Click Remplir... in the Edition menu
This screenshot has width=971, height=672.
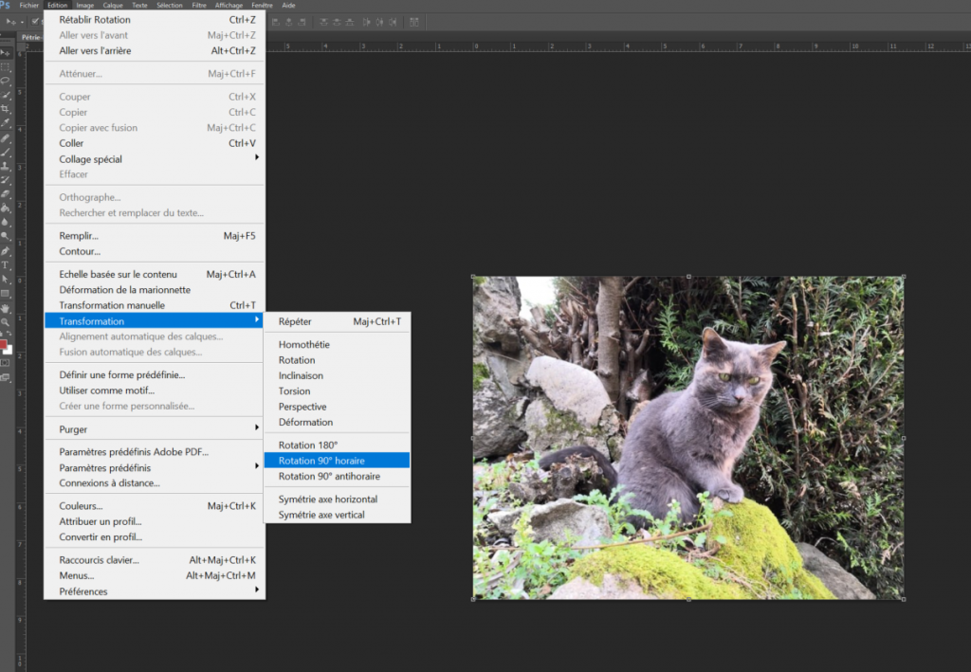(x=155, y=235)
